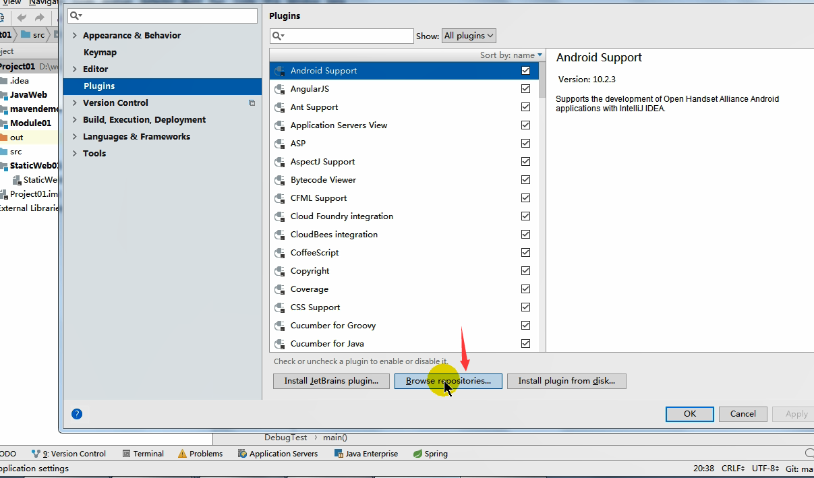
Task: Click the ASP plugin icon
Action: 280,144
